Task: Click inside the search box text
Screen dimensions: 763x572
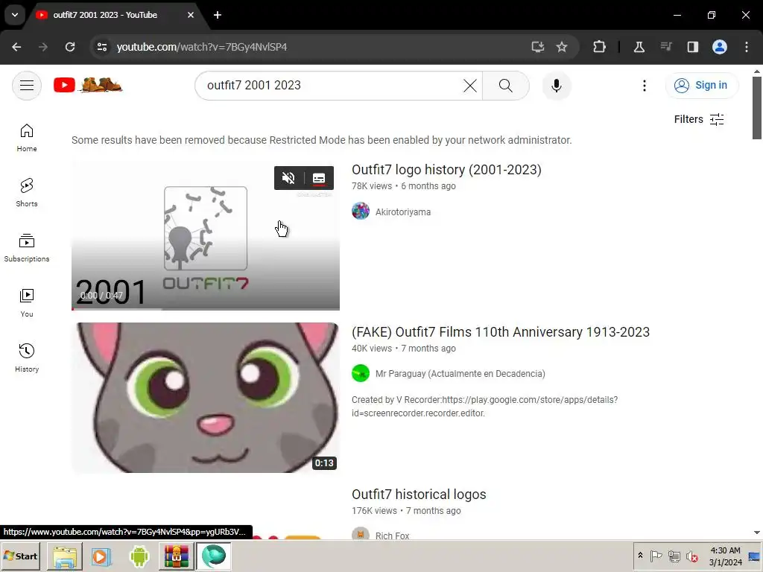Action: click(x=254, y=86)
